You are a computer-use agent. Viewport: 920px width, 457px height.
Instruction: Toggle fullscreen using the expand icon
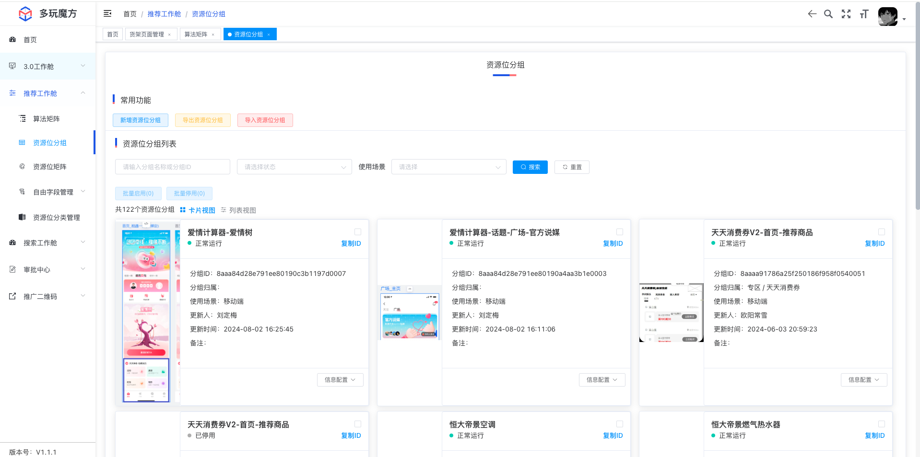click(846, 14)
